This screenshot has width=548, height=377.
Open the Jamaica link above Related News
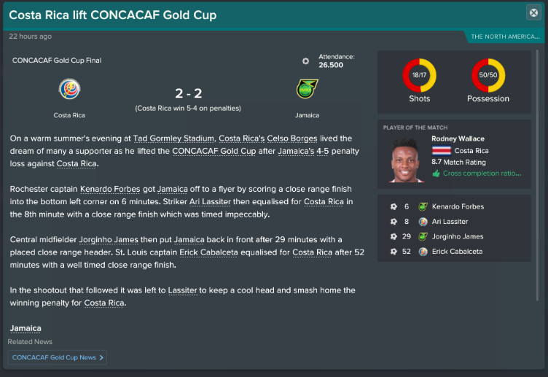(26, 328)
